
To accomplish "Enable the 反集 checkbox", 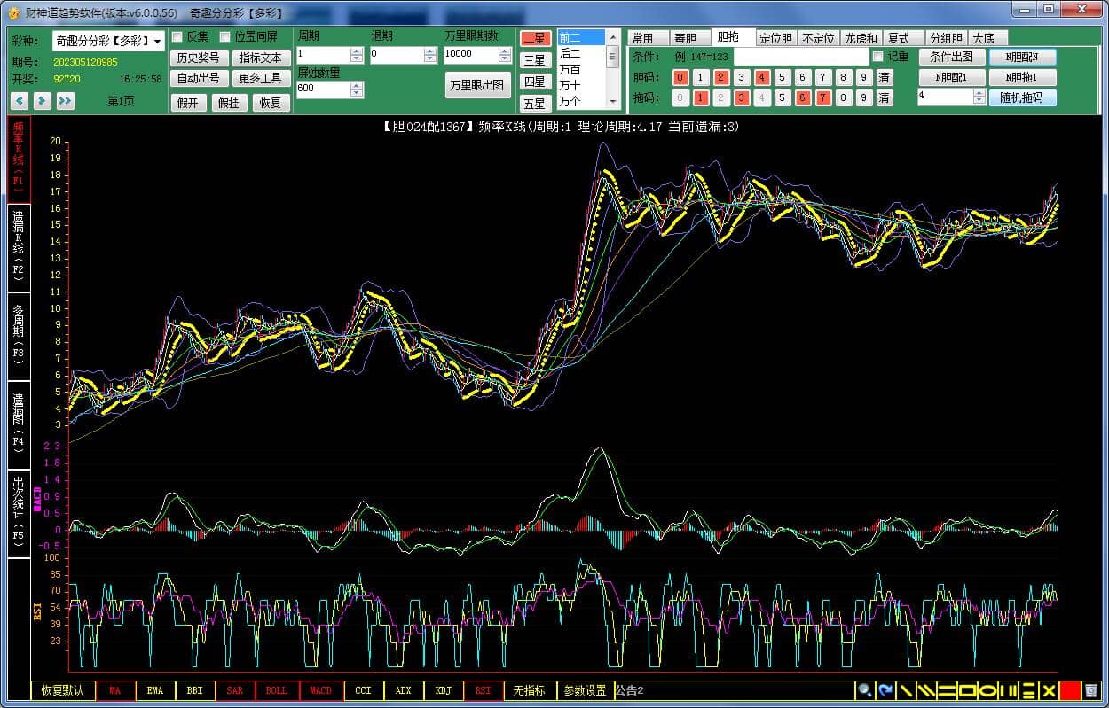I will point(177,37).
